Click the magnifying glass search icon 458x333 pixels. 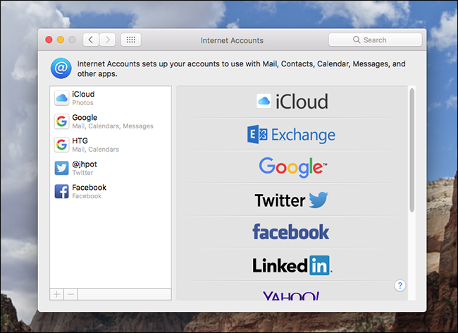coord(357,40)
